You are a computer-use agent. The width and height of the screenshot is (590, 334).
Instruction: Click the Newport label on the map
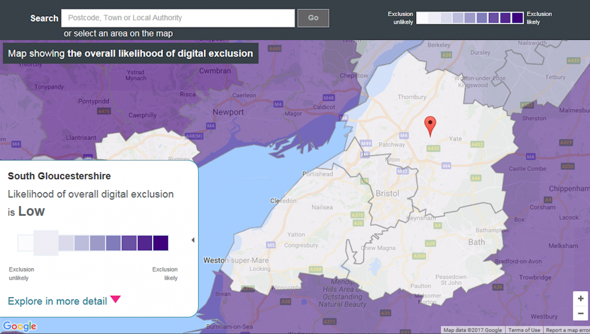[228, 112]
